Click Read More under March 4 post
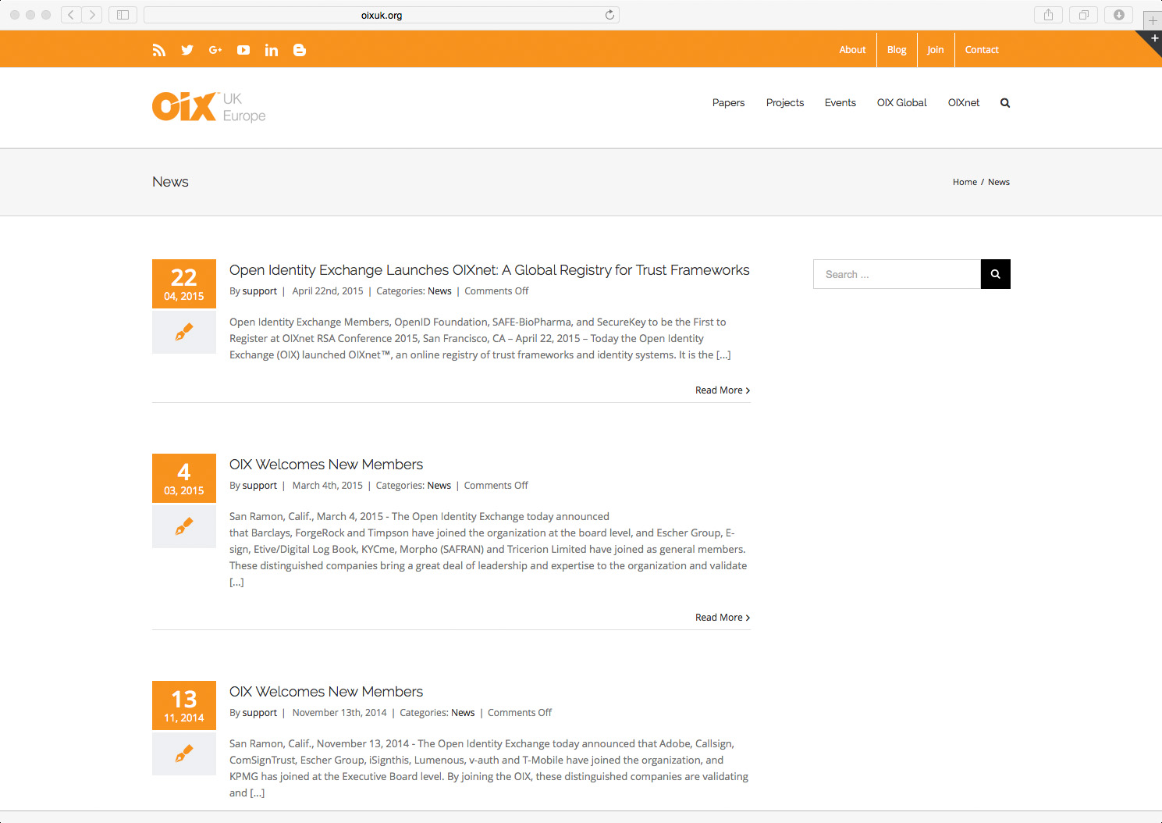 (723, 618)
